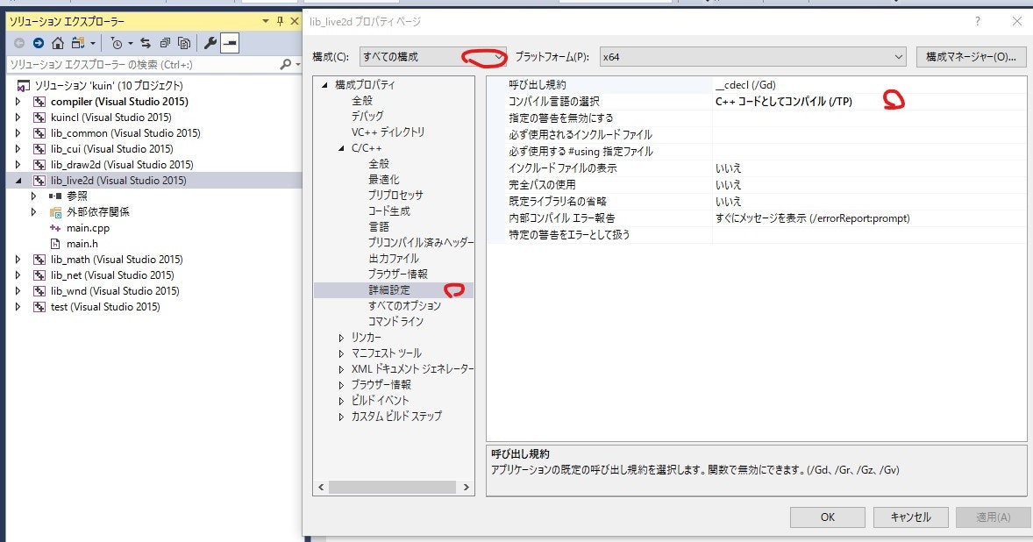
Task: Open the プラットフォーム x64 combo box
Action: tap(753, 57)
